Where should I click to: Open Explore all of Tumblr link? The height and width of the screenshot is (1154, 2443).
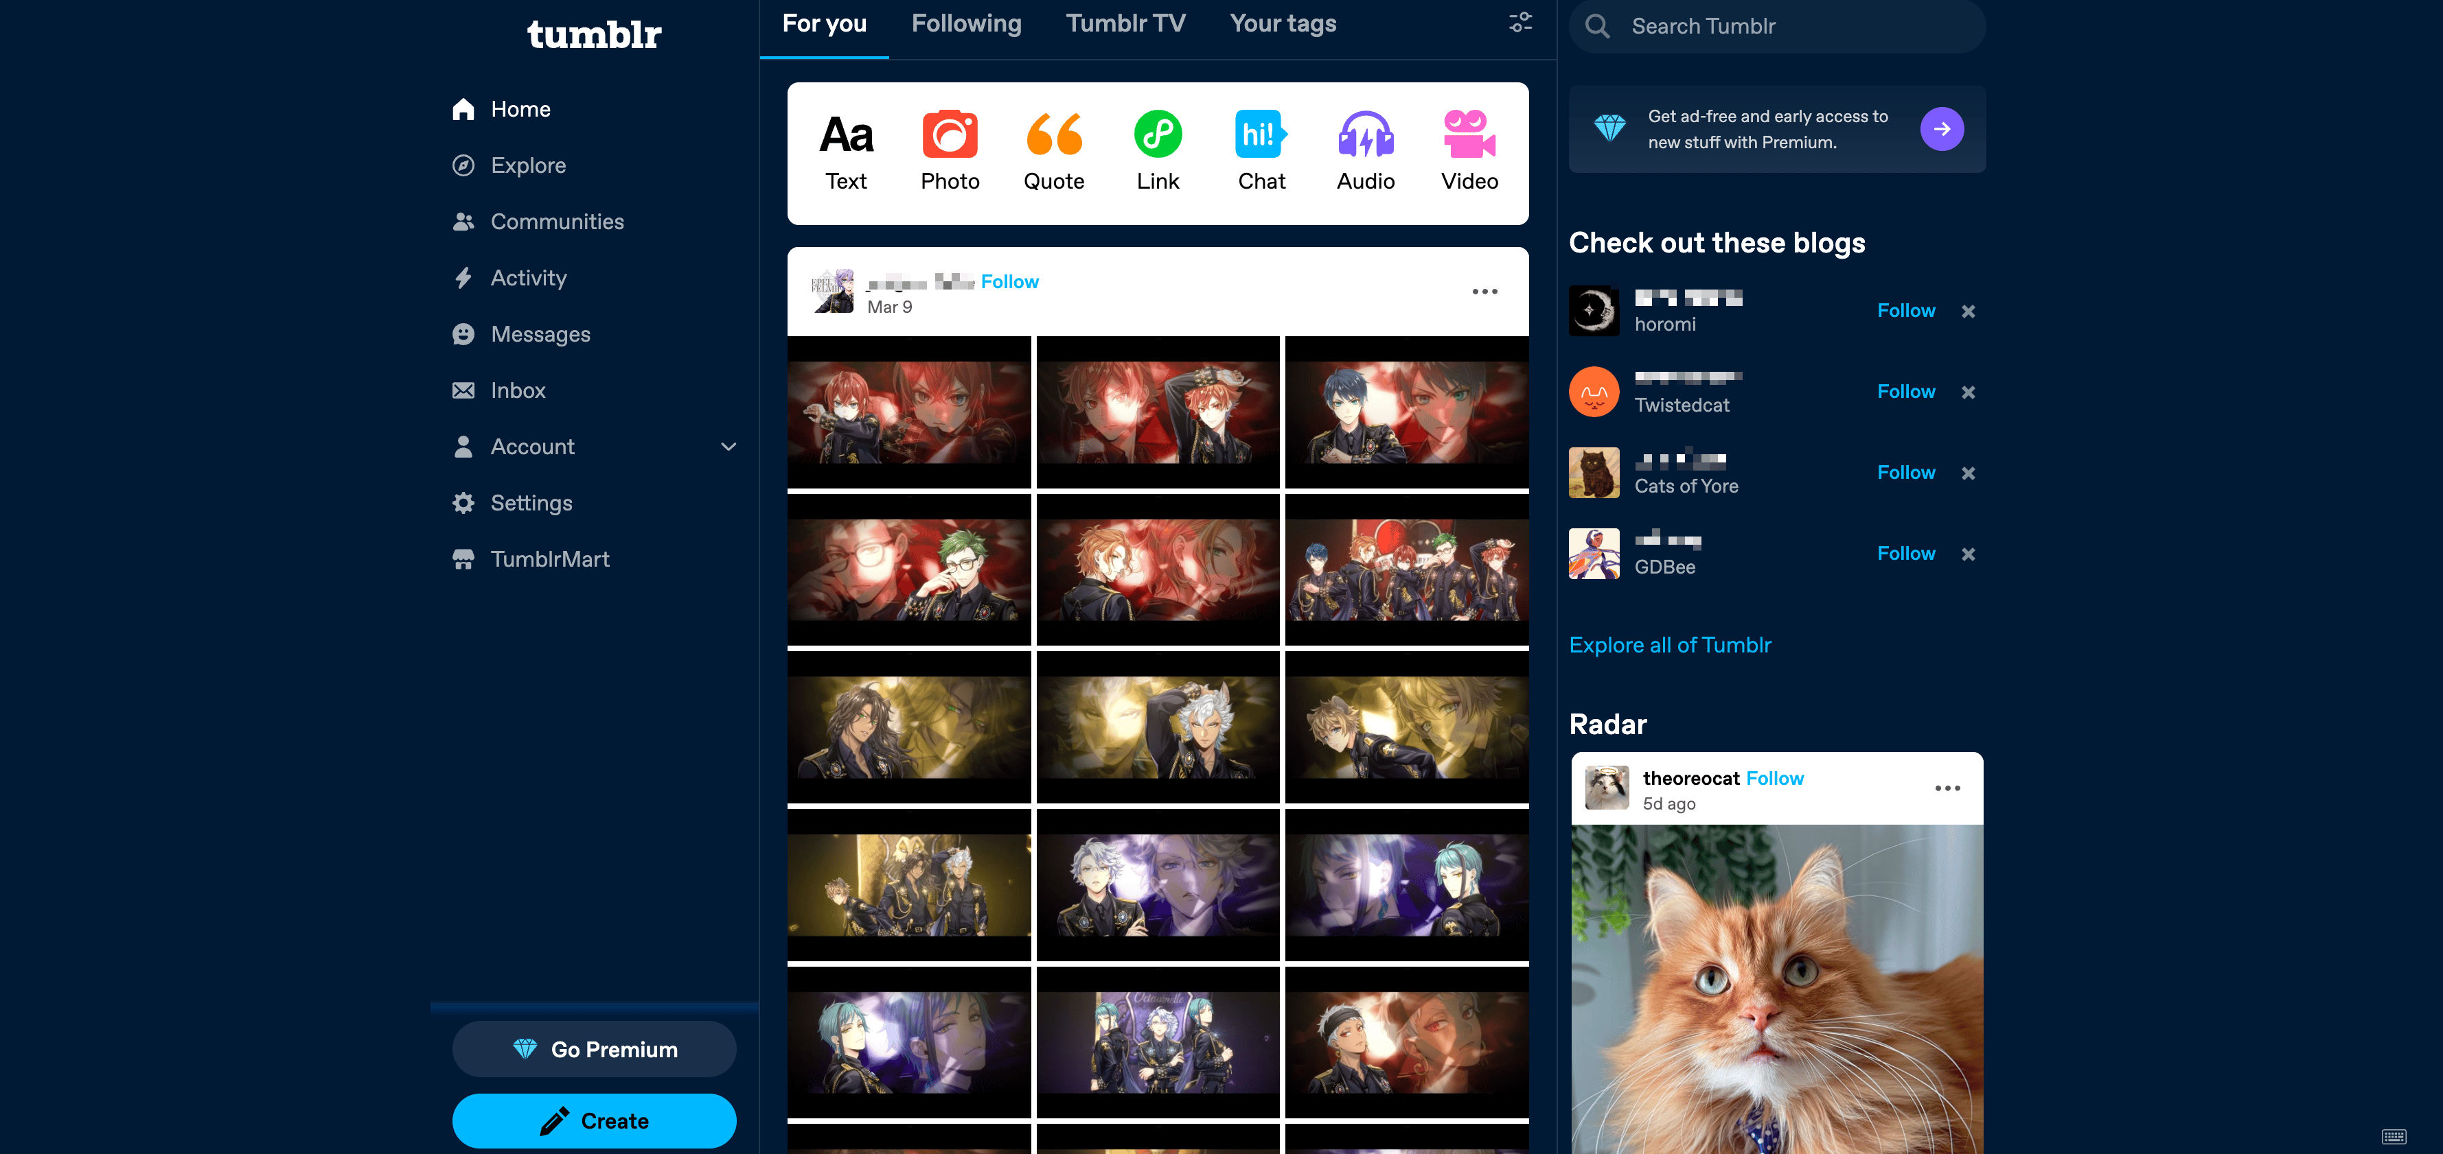pos(1669,645)
